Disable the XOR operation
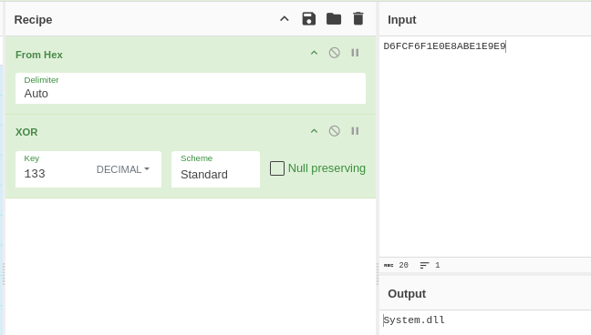Screen dimensions: 591x335 click(x=335, y=131)
